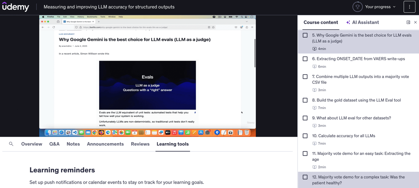Click video icon of lecture 10
Image resolution: width=419 pixels, height=188 pixels.
pos(314,143)
